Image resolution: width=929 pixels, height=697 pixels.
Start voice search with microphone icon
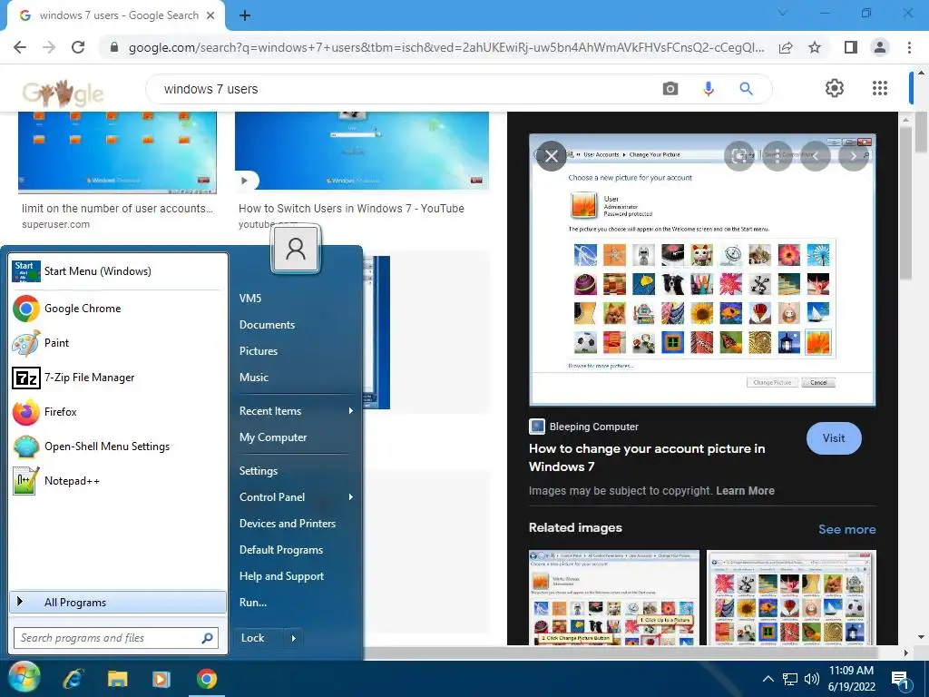pyautogui.click(x=708, y=89)
